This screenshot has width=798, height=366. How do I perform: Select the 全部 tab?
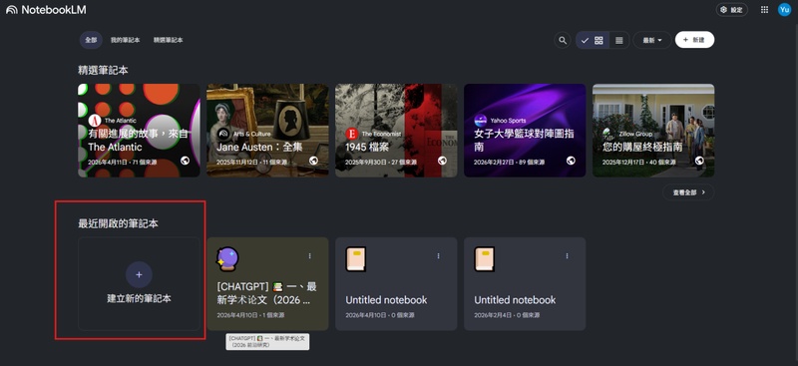click(x=91, y=40)
